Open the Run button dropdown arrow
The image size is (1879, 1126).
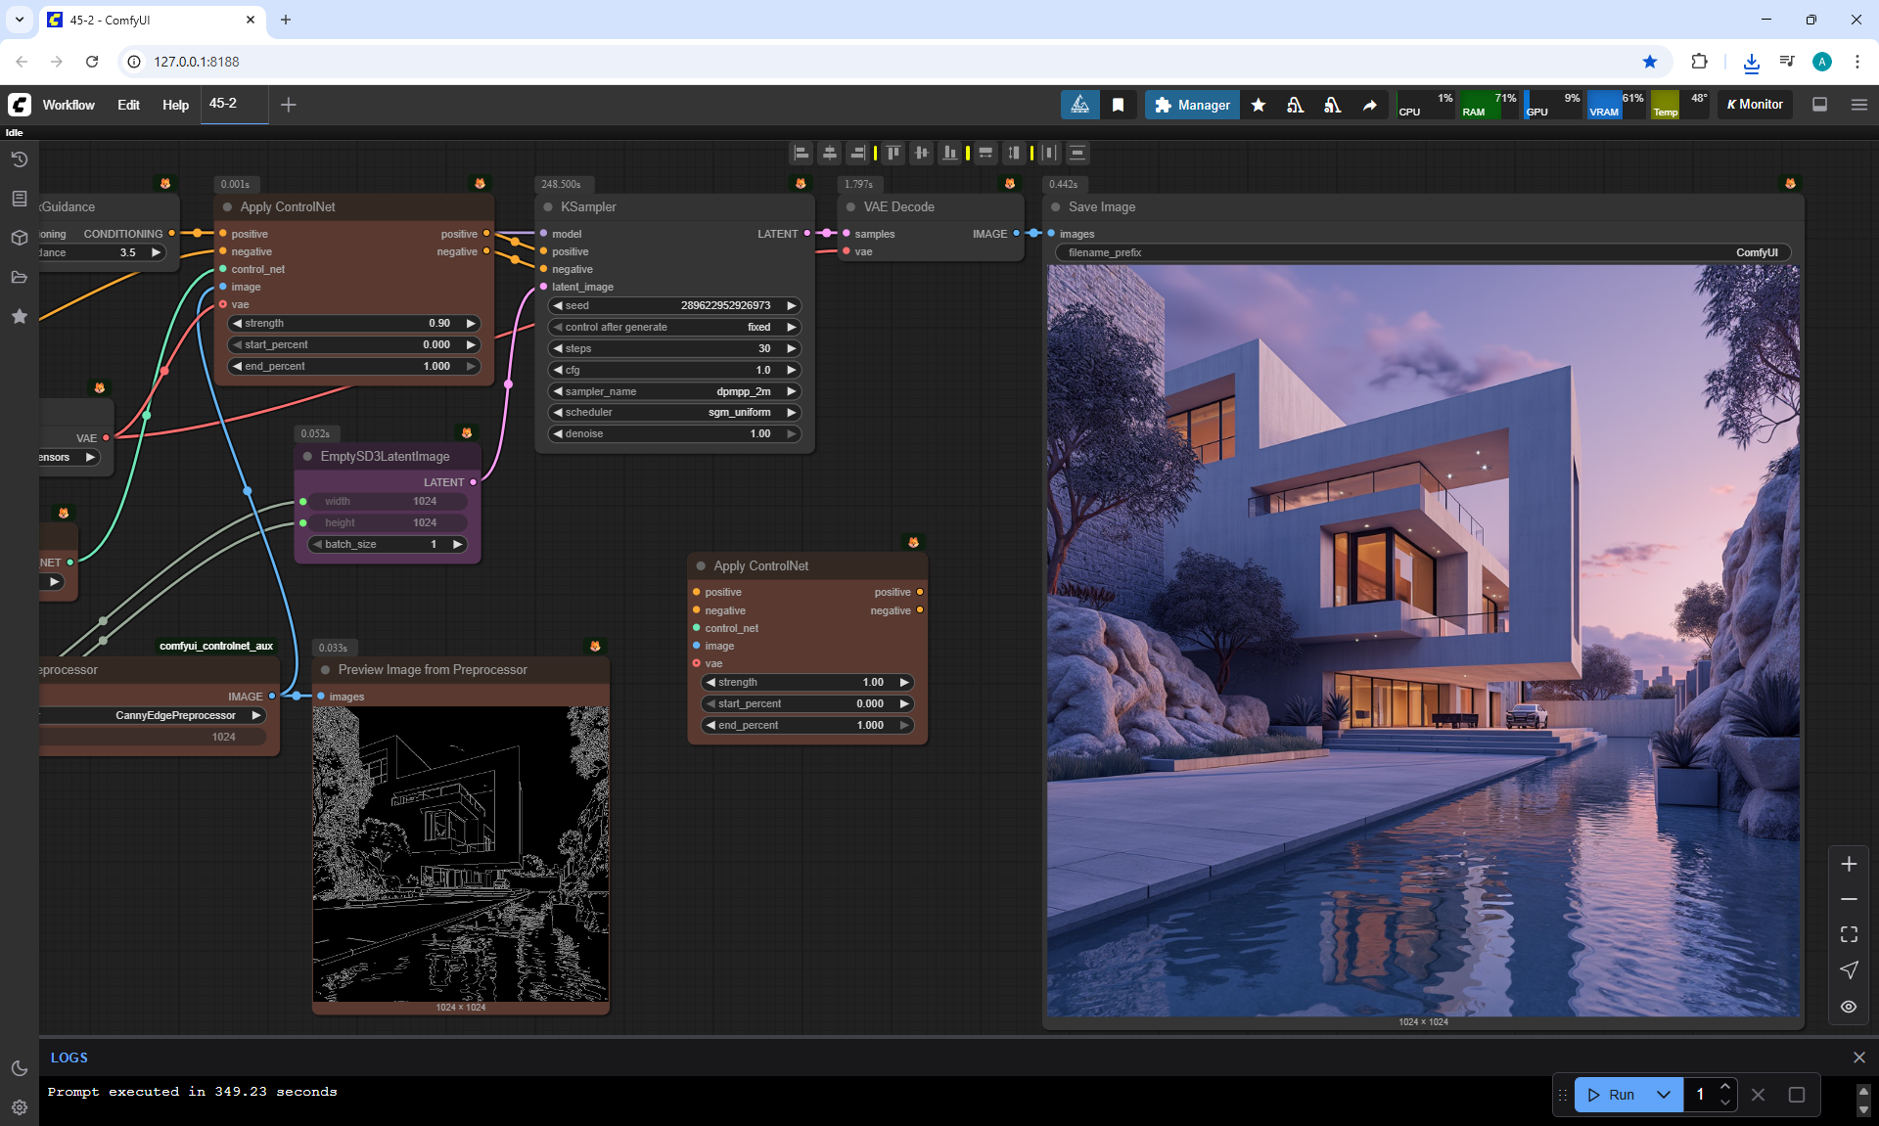click(x=1663, y=1095)
